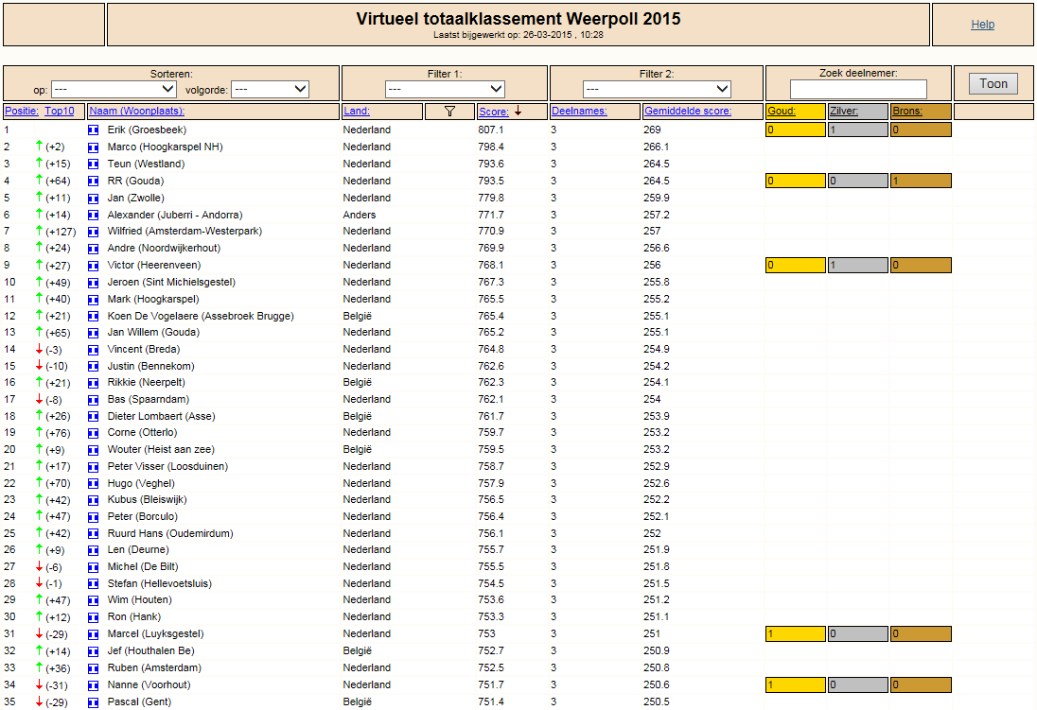Click the filter funnel icon in the header

(449, 111)
